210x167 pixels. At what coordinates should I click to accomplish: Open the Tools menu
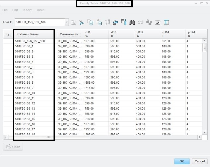[40, 10]
